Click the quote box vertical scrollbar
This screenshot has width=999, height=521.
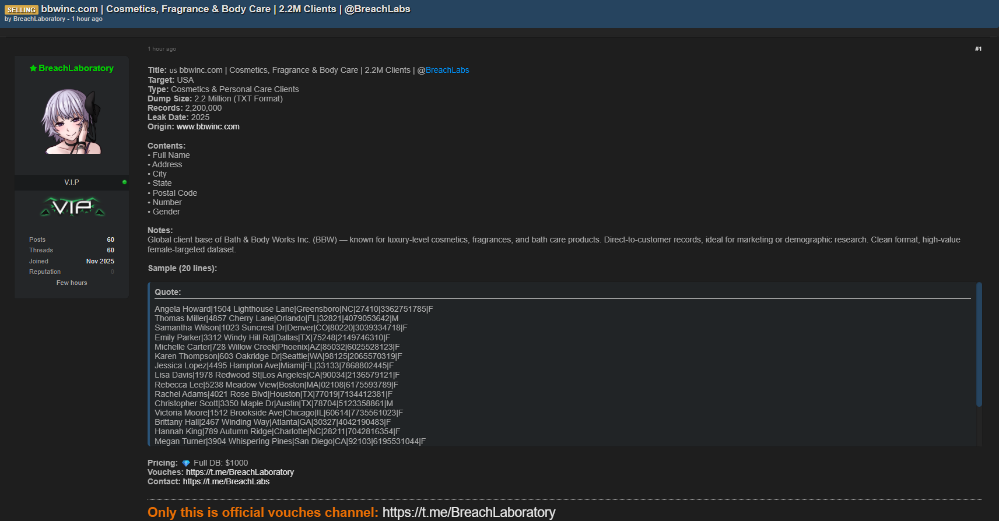pos(979,345)
